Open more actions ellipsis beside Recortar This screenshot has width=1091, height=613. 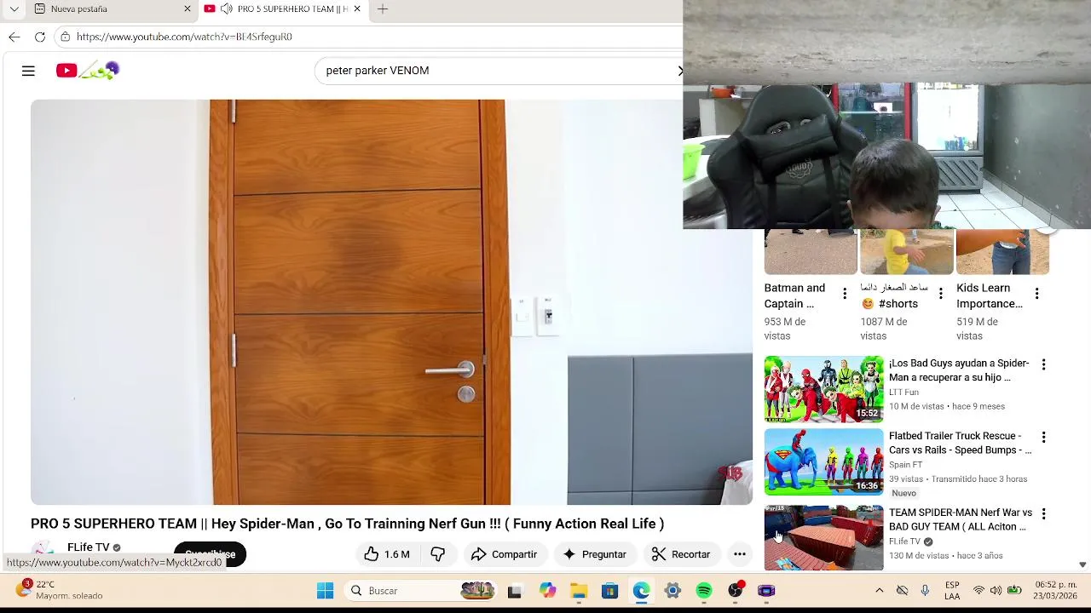[x=740, y=554]
